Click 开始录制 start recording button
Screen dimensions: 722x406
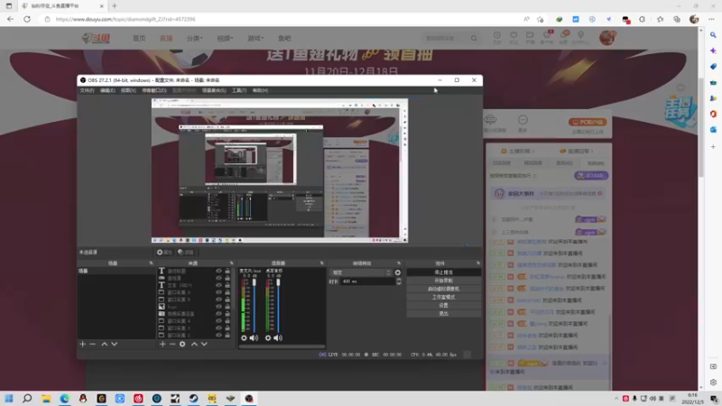click(444, 281)
